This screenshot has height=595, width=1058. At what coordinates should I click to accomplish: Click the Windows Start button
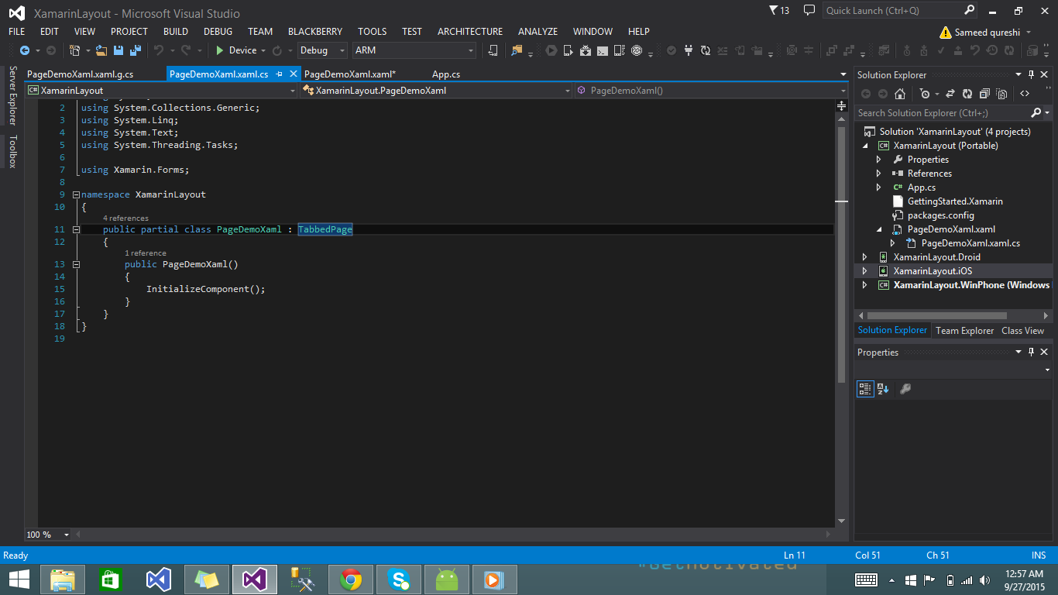(19, 580)
